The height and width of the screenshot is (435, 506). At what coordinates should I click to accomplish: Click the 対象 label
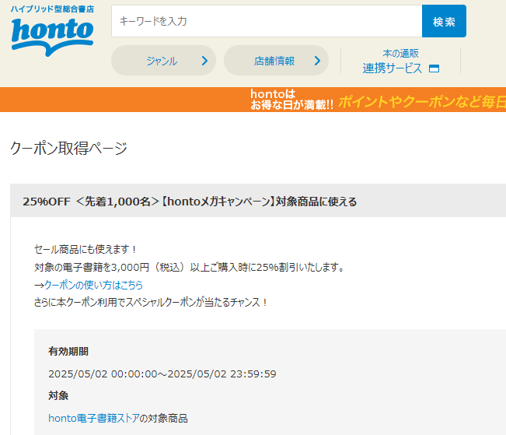[x=58, y=395]
